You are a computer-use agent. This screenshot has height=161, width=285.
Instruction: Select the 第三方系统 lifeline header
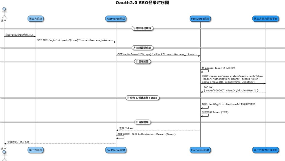click(x=35, y=19)
